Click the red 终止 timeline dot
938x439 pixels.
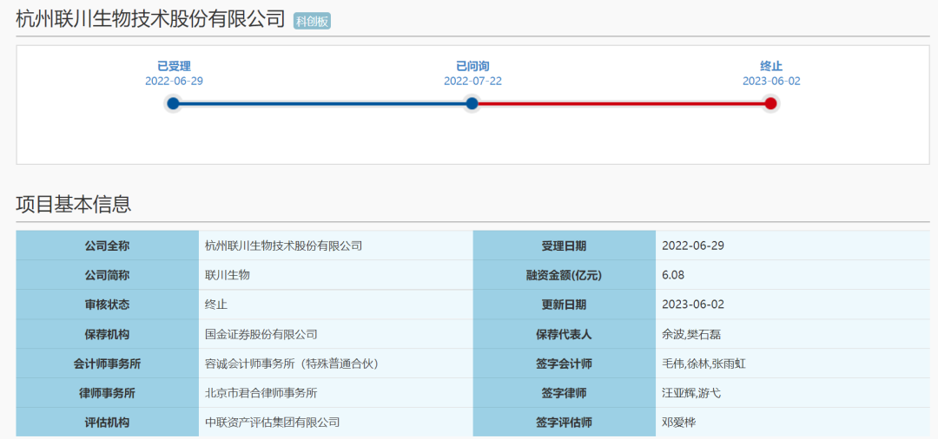tap(770, 104)
